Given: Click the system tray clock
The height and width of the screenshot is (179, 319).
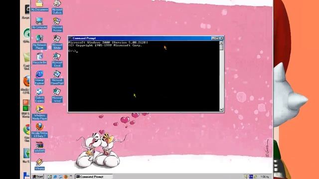Looking at the screenshot, I should coord(265,177).
